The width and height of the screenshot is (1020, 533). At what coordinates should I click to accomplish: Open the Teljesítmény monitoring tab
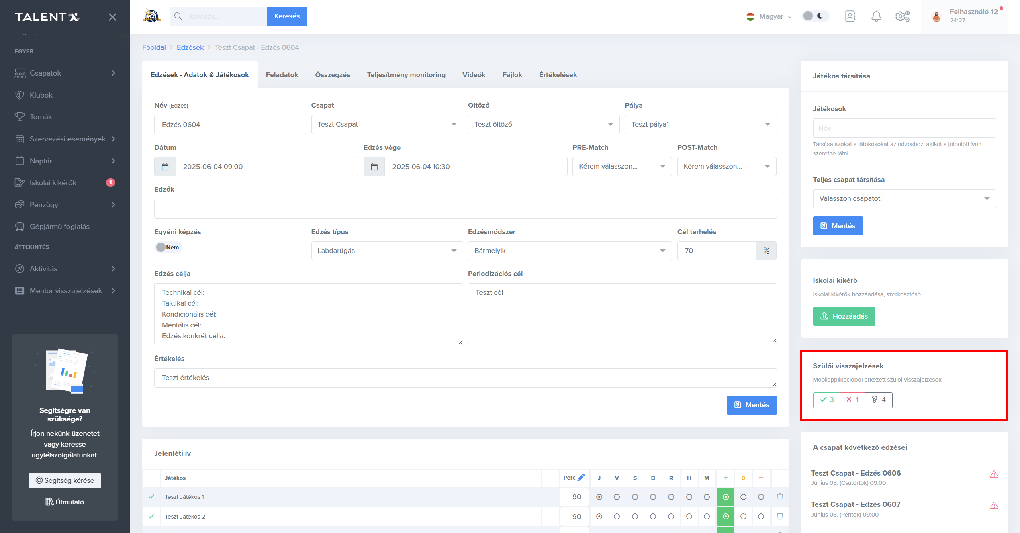click(406, 75)
